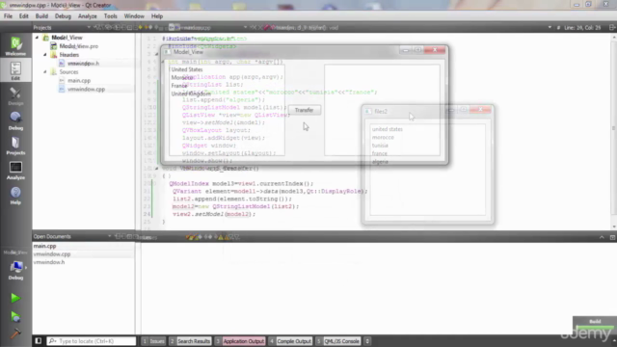Build project with the hammer icon
This screenshot has width=617, height=347.
pyautogui.click(x=15, y=334)
